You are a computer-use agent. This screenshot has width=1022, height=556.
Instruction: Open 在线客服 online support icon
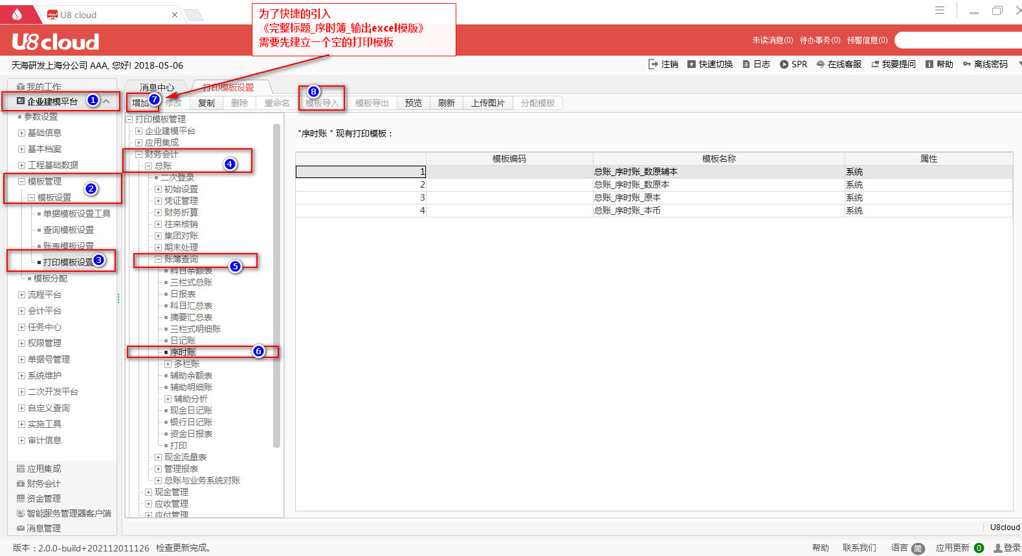[x=821, y=64]
